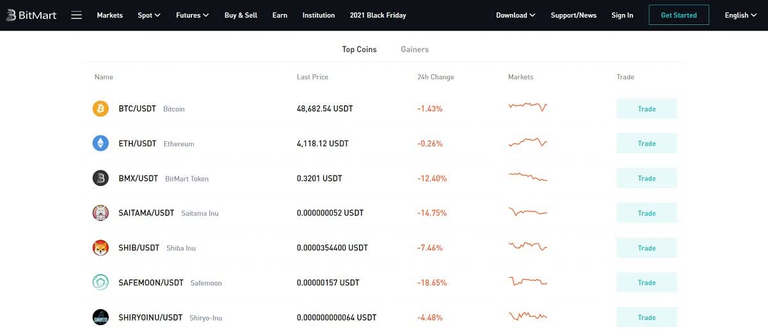Open Support/News in the navigation
Viewport: 768px width, 334px height.
[x=573, y=15]
